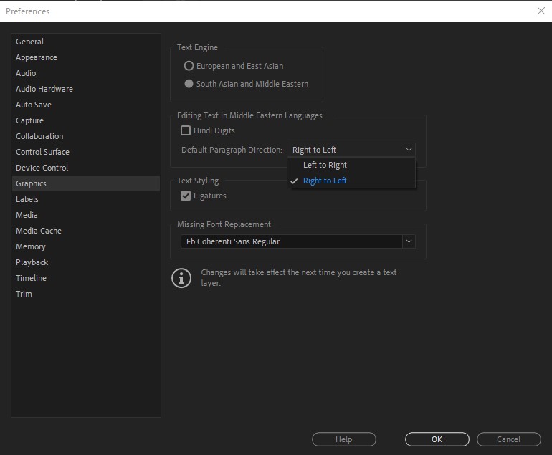Cancel the preference changes
Image resolution: width=552 pixels, height=455 pixels.
coord(508,439)
